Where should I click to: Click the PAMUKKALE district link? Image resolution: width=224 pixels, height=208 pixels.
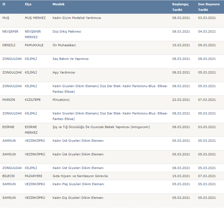pyautogui.click(x=34, y=45)
